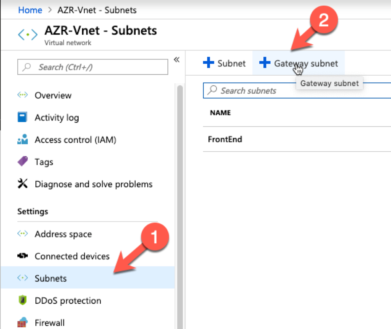The image size is (391, 329).
Task: Sort by the NAME column header
Action: click(x=220, y=113)
